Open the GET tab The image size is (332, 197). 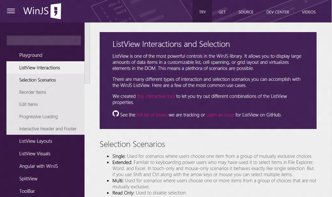[x=222, y=12]
